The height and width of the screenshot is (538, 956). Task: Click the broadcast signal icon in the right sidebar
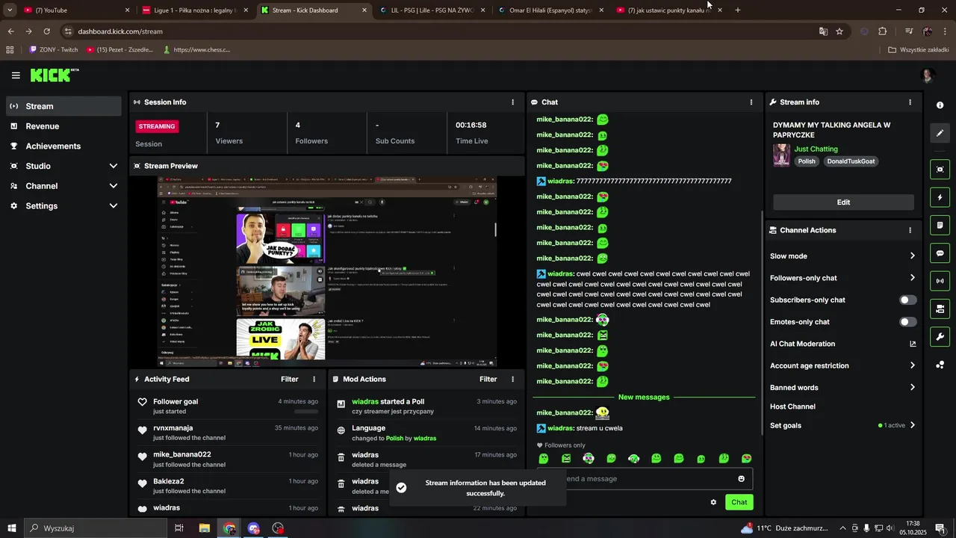click(x=940, y=281)
